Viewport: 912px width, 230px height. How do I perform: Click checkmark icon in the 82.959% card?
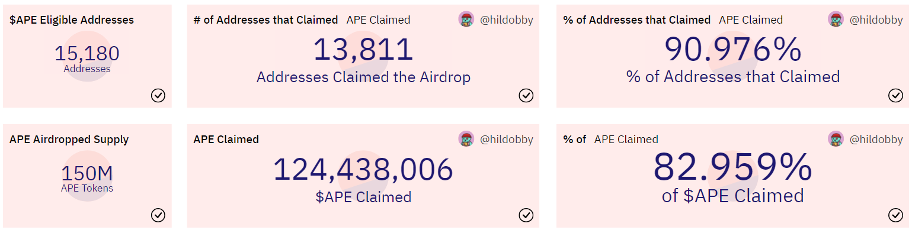pyautogui.click(x=895, y=215)
